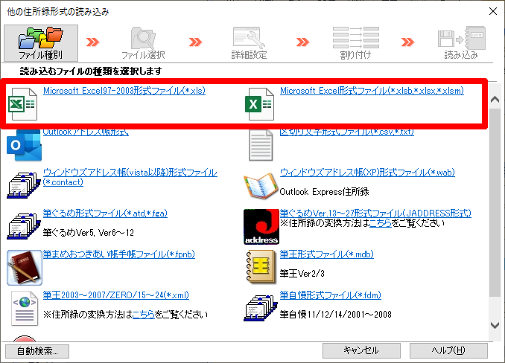Viewport: 505px width, 363px height.
Task: Select 筆王2003～2007/ZERO/15～24(*.xml) link
Action: pyautogui.click(x=116, y=295)
